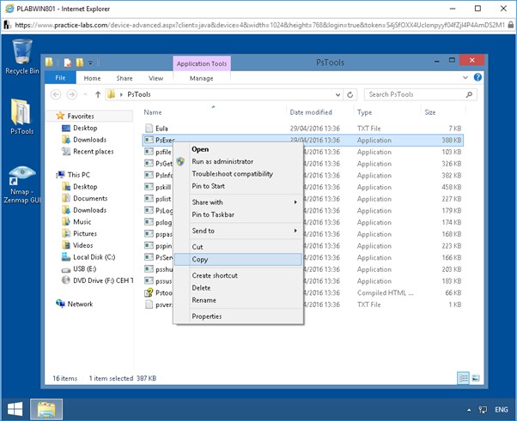The height and width of the screenshot is (421, 517).
Task: Sort by Date modified column header
Action: tap(311, 112)
